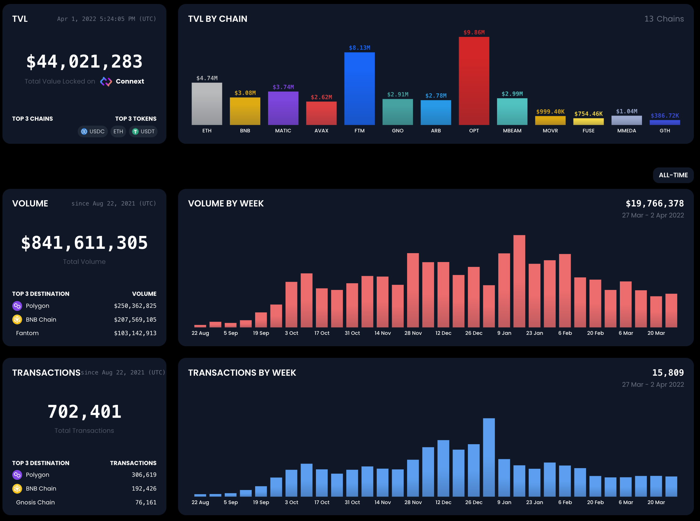Click the FTM blue bar
700x521 pixels.
pyautogui.click(x=359, y=88)
